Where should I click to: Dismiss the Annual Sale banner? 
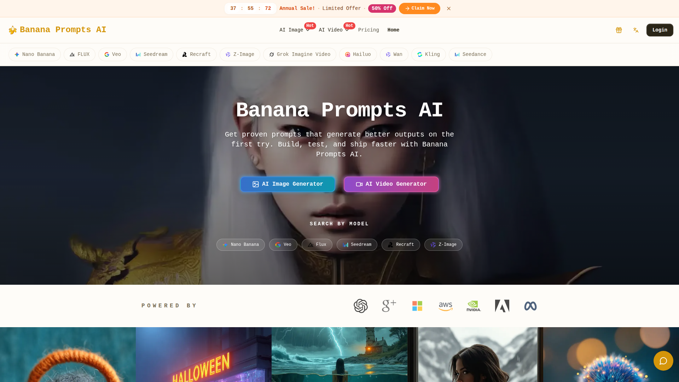pos(449,8)
